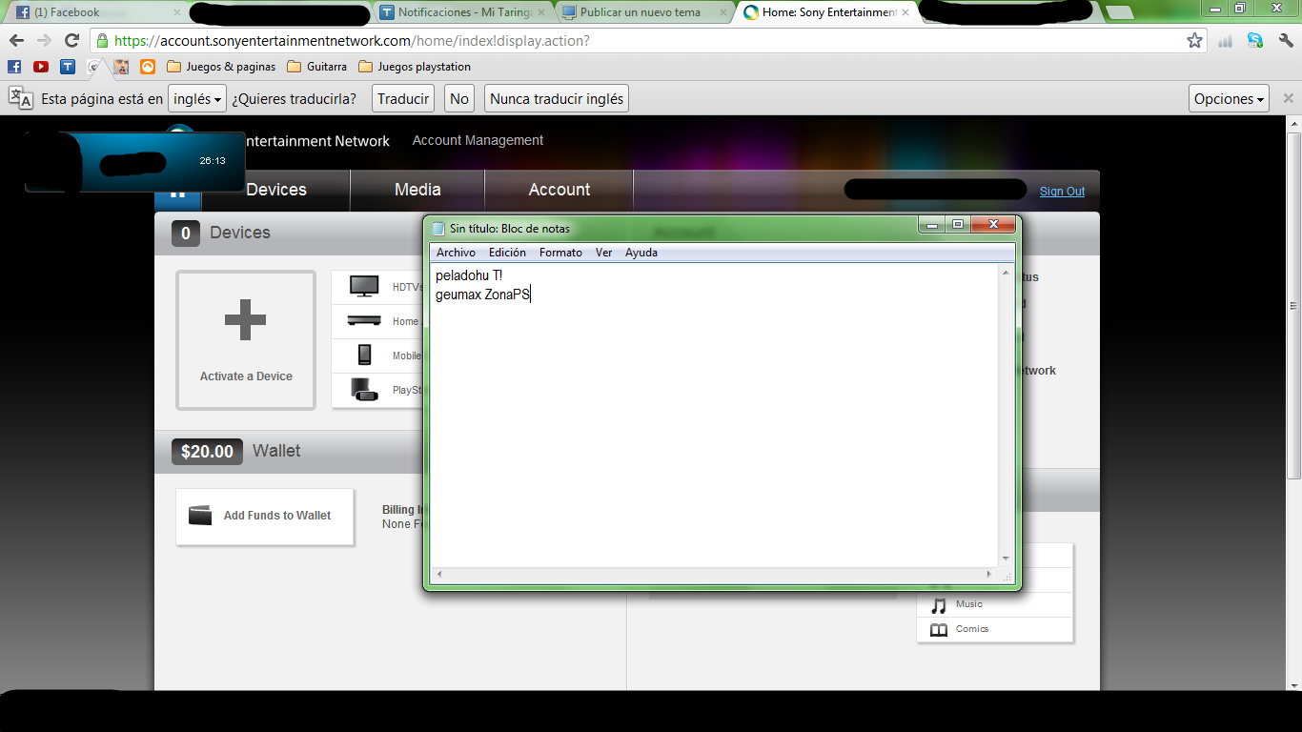This screenshot has height=732, width=1302.
Task: Click the translate icon in the translation bar
Action: click(21, 98)
